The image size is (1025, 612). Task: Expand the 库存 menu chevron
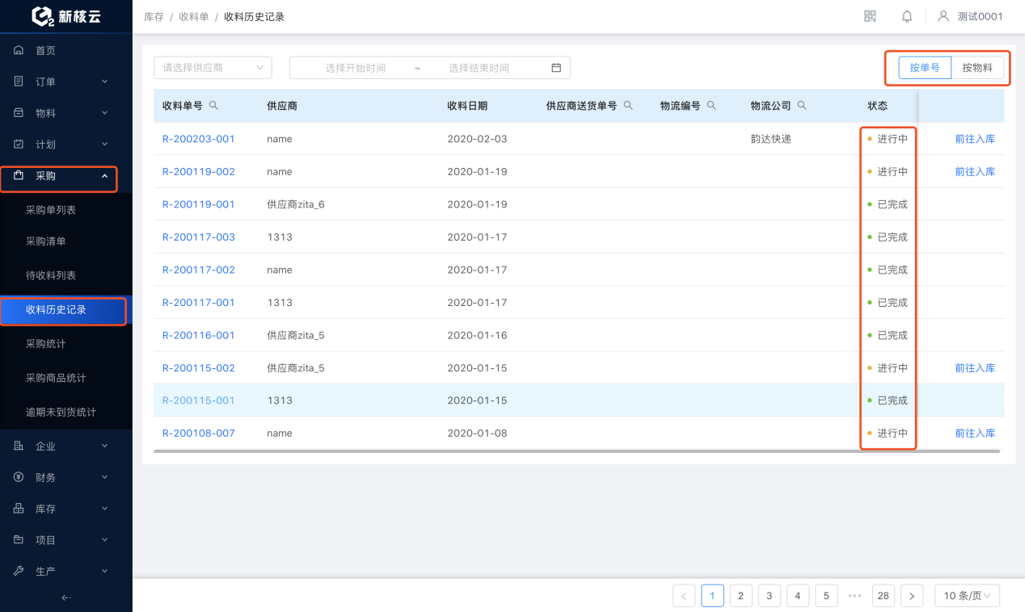coord(104,509)
